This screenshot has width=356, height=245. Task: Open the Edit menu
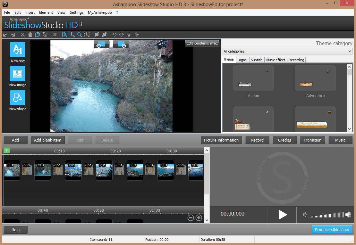tap(18, 12)
